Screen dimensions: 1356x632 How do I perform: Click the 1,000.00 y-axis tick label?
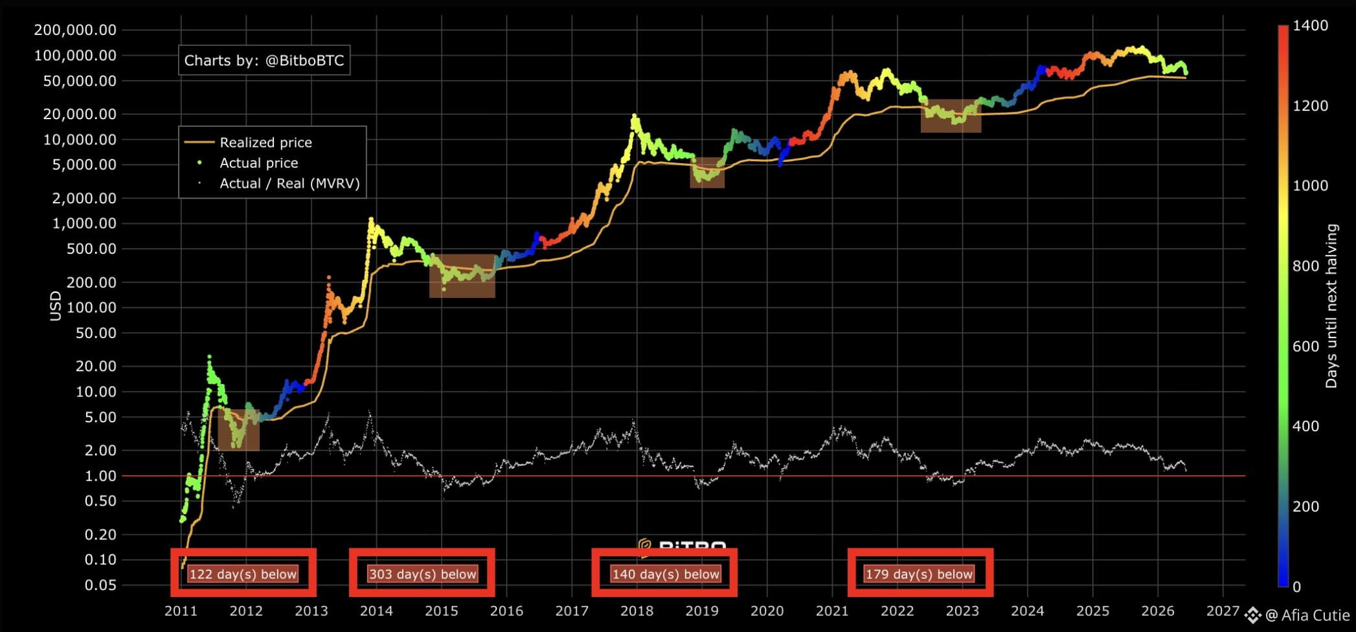coord(84,223)
